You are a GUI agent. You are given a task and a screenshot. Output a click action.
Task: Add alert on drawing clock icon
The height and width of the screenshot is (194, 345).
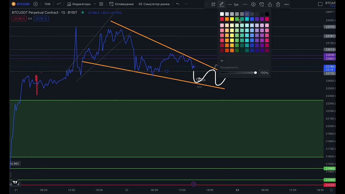pos(261,4)
